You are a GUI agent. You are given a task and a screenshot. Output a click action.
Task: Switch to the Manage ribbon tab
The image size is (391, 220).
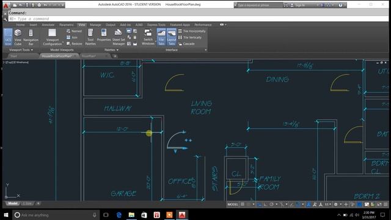[x=95, y=24]
